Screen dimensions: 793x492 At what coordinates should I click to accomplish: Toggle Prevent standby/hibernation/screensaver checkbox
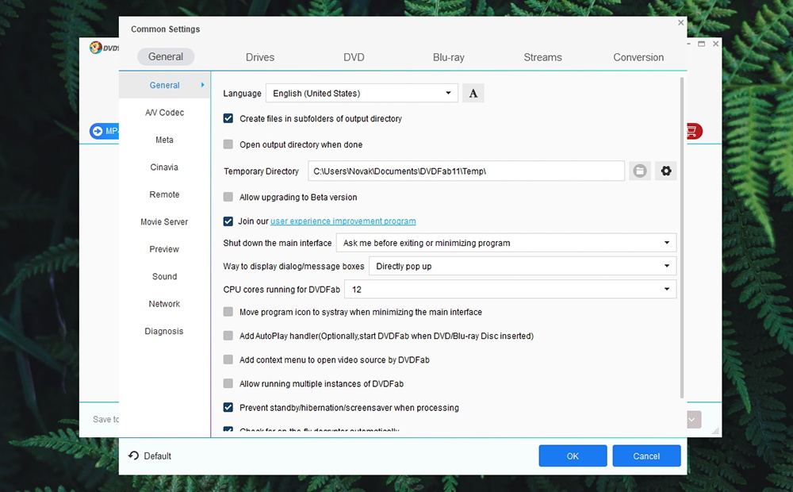[x=228, y=407]
